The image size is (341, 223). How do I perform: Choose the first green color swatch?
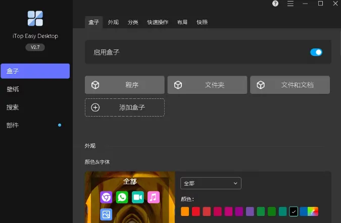(261, 211)
